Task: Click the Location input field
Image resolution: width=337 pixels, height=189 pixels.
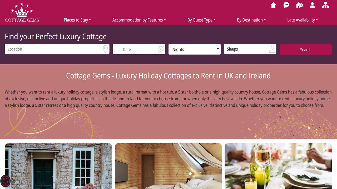Action: [x=57, y=49]
